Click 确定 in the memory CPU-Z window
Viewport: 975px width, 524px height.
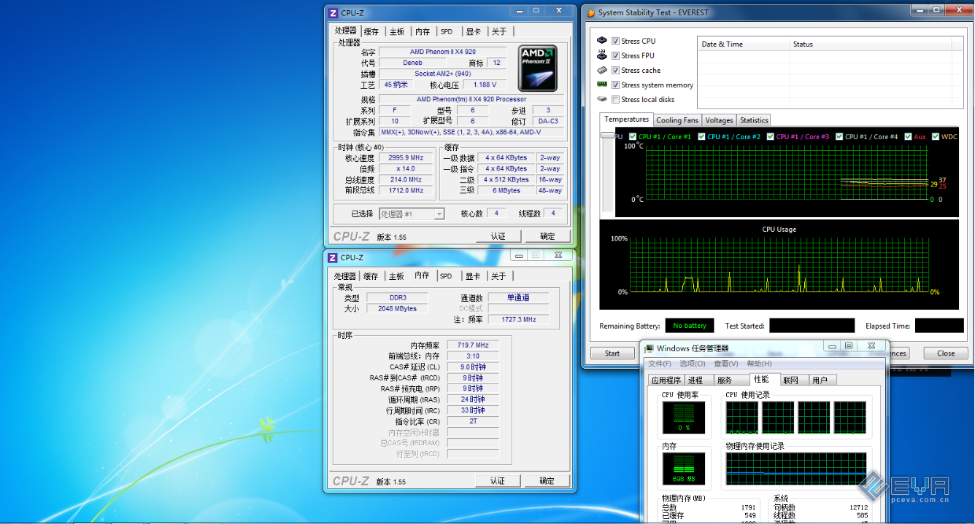[547, 481]
